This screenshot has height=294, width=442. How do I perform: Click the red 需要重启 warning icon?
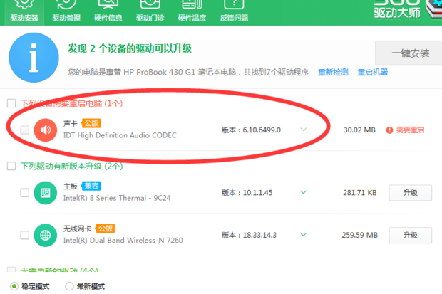click(x=389, y=130)
